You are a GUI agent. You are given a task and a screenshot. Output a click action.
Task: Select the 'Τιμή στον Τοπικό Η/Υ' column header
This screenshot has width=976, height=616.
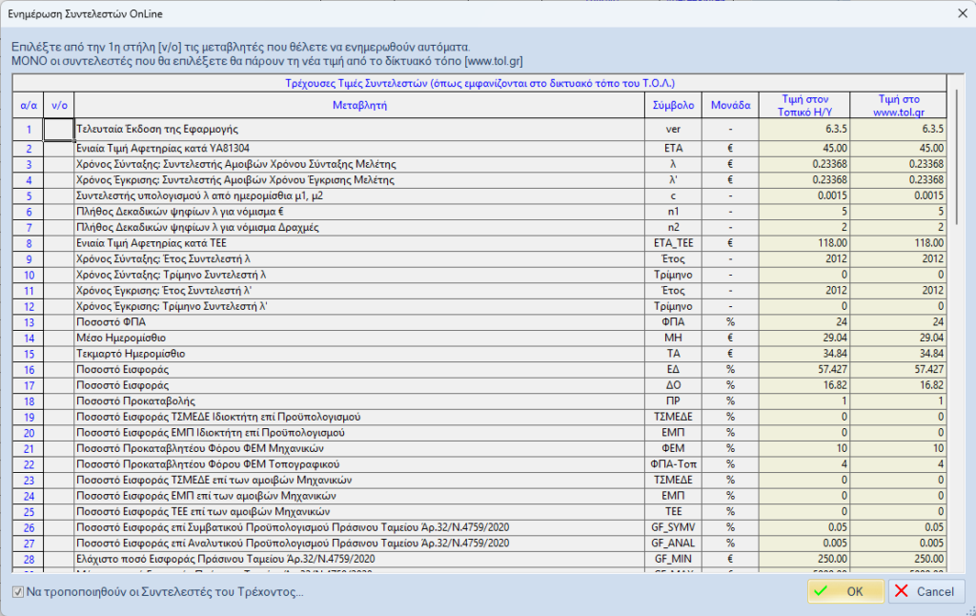point(805,105)
